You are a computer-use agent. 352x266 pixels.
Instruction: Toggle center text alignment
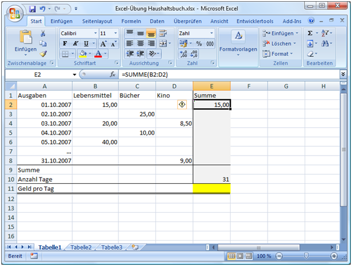point(140,43)
